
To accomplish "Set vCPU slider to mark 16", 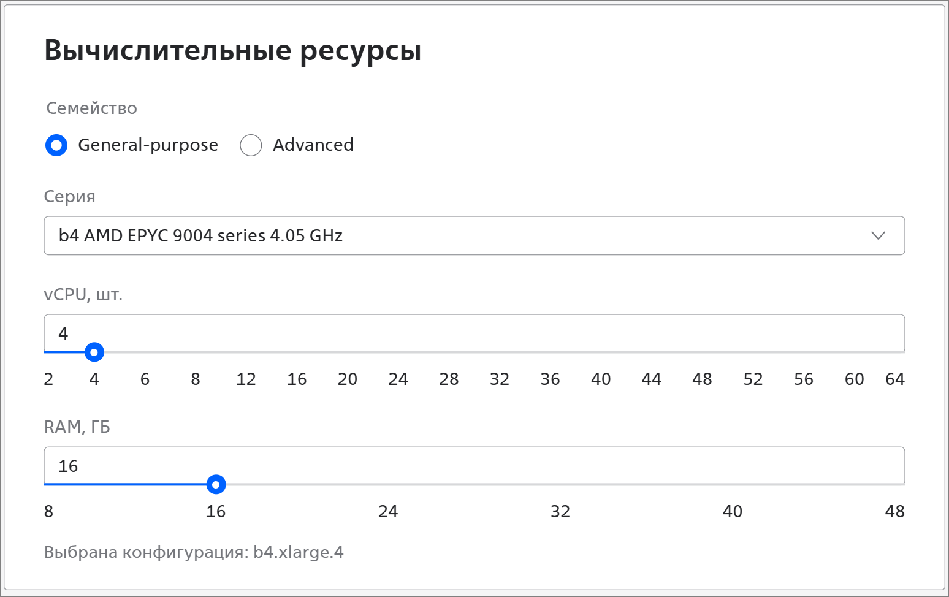I will [297, 379].
